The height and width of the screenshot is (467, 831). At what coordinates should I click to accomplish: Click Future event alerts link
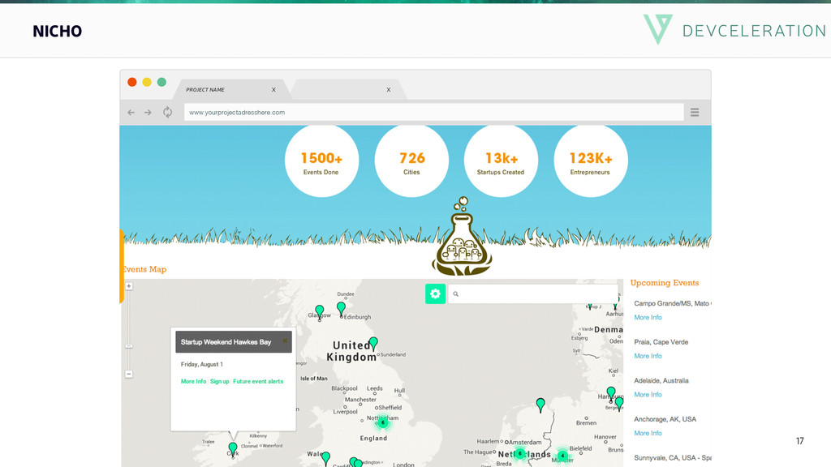pyautogui.click(x=258, y=381)
